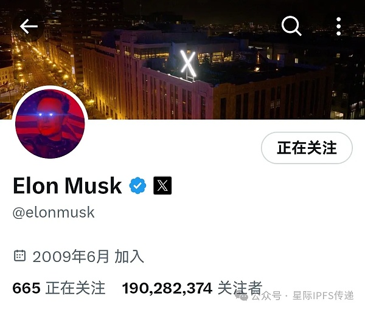365x310 pixels.
Task: Select the Elon Musk display name
Action: [x=68, y=185]
